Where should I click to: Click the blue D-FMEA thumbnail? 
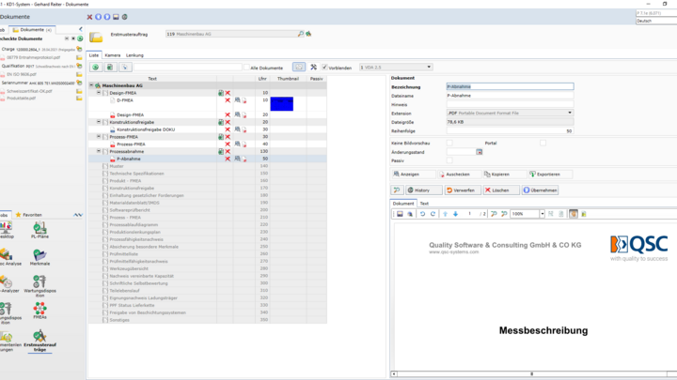pos(281,103)
